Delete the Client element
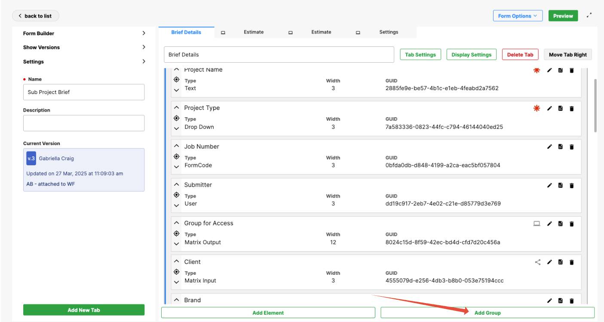 click(572, 262)
